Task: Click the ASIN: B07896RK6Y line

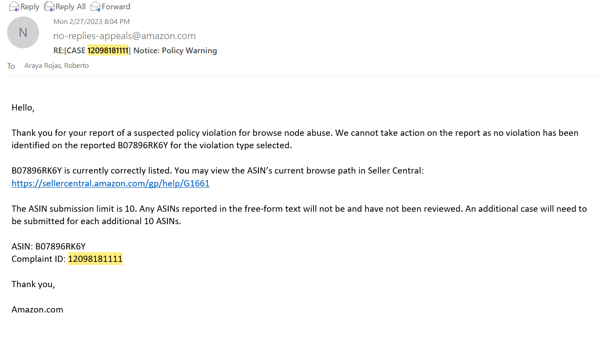Action: (x=48, y=246)
